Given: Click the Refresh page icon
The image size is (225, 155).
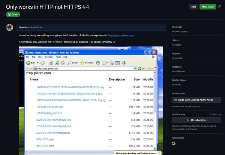Looking at the screenshot, I should (57, 63).
